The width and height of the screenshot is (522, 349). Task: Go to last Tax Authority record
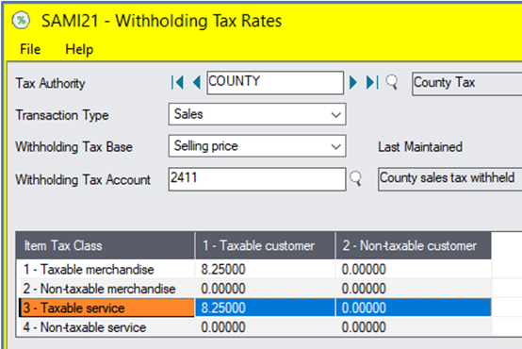[x=372, y=82]
